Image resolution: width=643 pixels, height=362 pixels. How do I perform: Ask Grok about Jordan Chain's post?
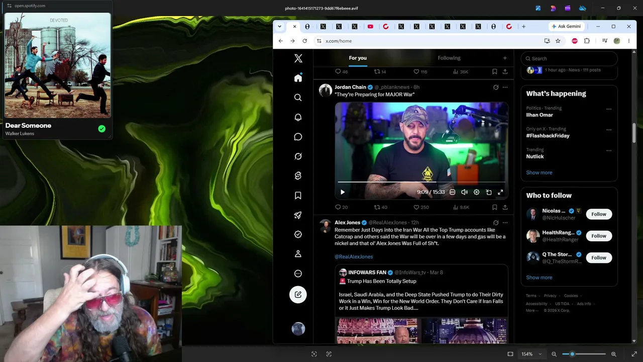(496, 87)
